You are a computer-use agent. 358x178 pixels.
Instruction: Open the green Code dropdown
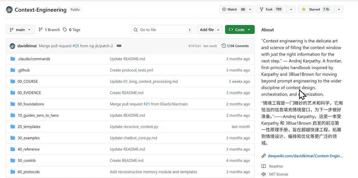pos(240,30)
